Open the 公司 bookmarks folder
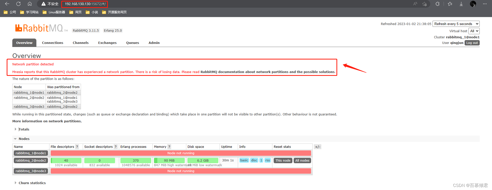The height and width of the screenshot is (190, 492). (10, 12)
